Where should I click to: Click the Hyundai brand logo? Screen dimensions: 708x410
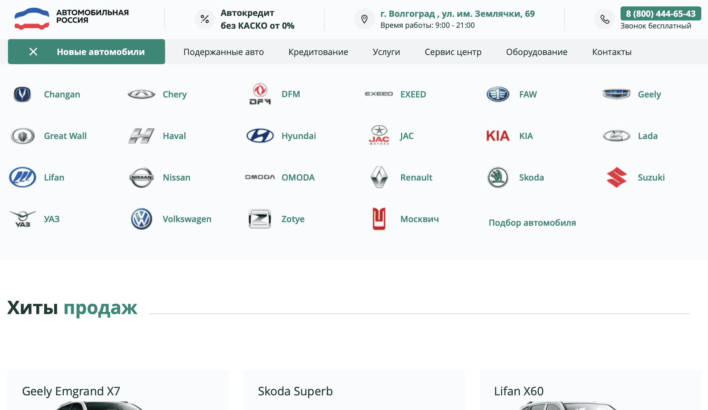click(260, 136)
